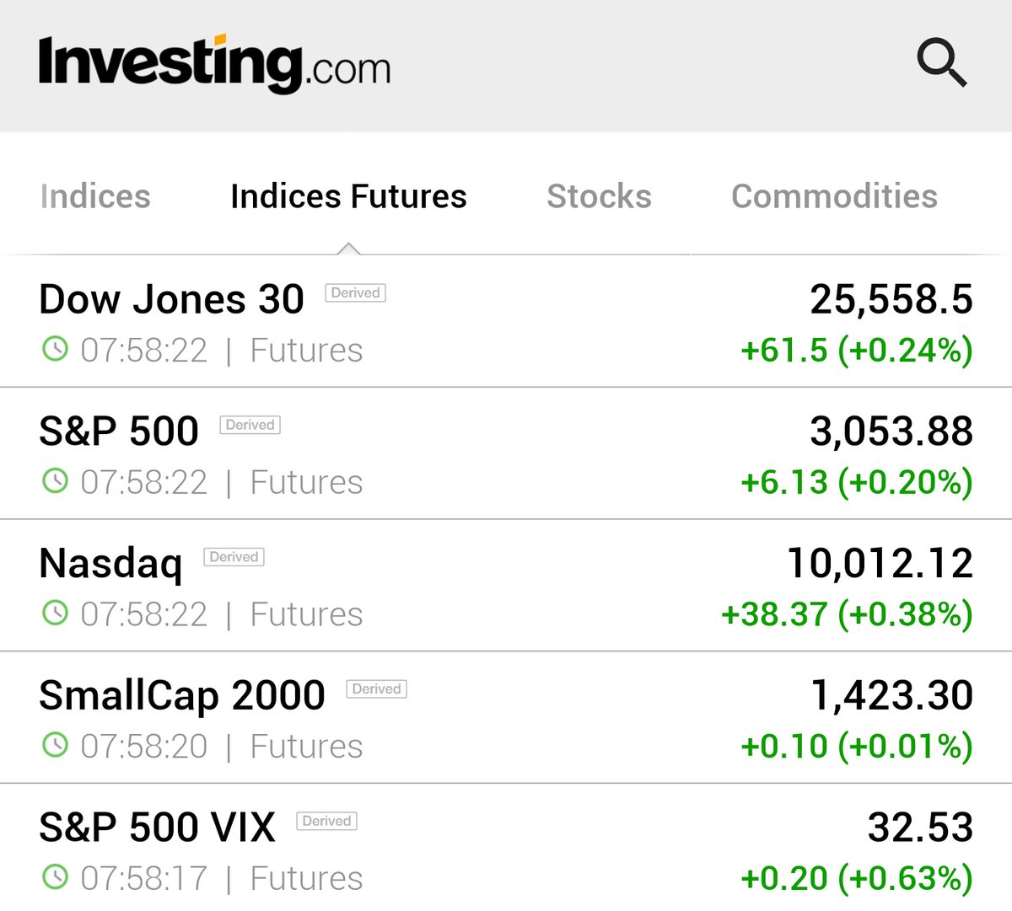Open the Commodities tab
This screenshot has width=1012, height=911.
click(834, 196)
